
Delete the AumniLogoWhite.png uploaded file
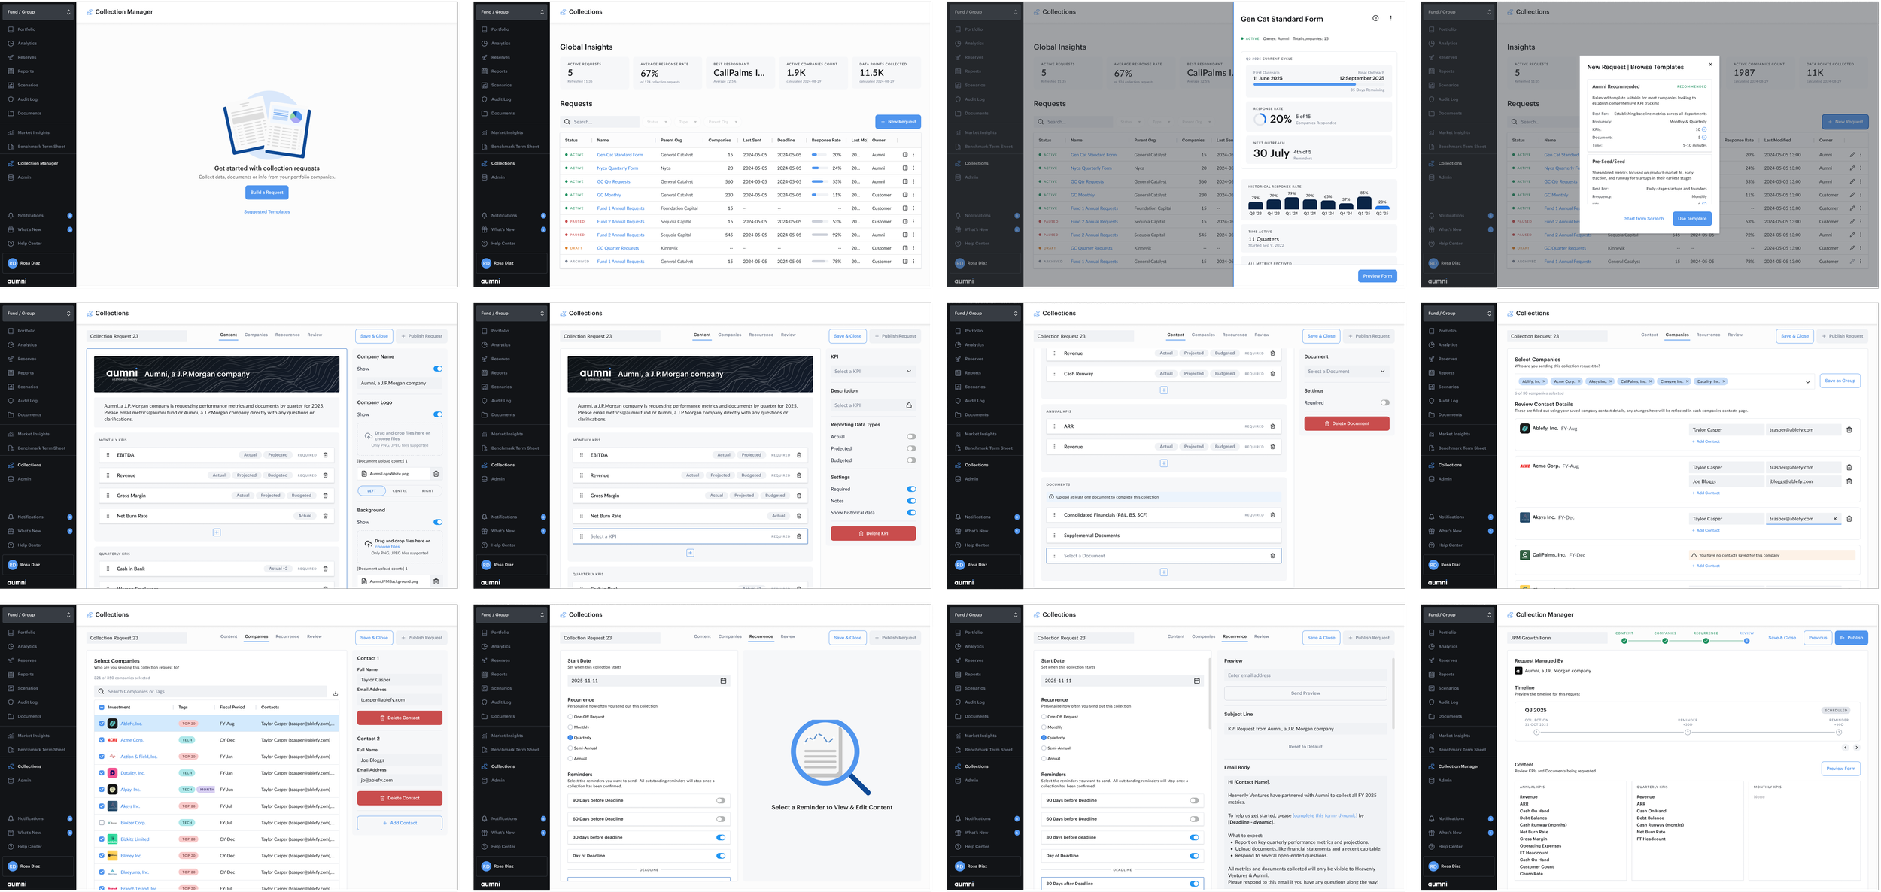[x=436, y=474]
